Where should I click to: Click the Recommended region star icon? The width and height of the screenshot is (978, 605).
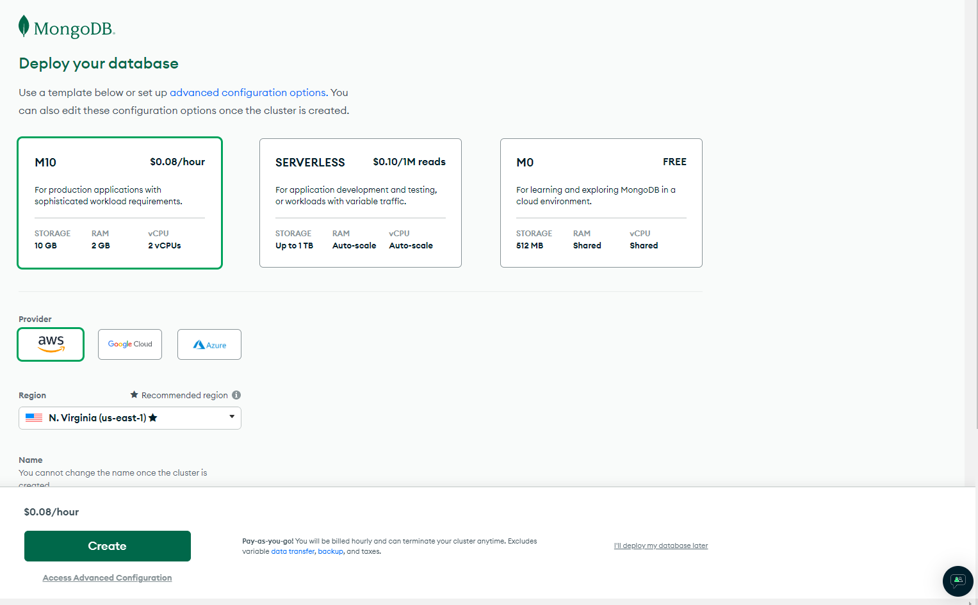134,395
